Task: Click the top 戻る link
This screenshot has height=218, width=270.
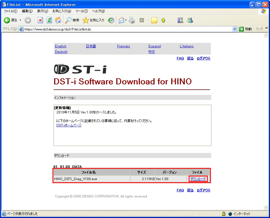Action: pyautogui.click(x=190, y=58)
